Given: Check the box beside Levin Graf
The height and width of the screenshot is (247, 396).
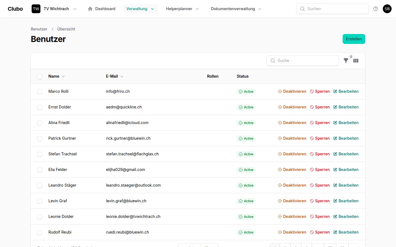Looking at the screenshot, I should tap(40, 201).
